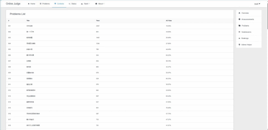This screenshot has width=268, height=130.
Task: Click the Online Judge logo text
Action: (x=13, y=4)
